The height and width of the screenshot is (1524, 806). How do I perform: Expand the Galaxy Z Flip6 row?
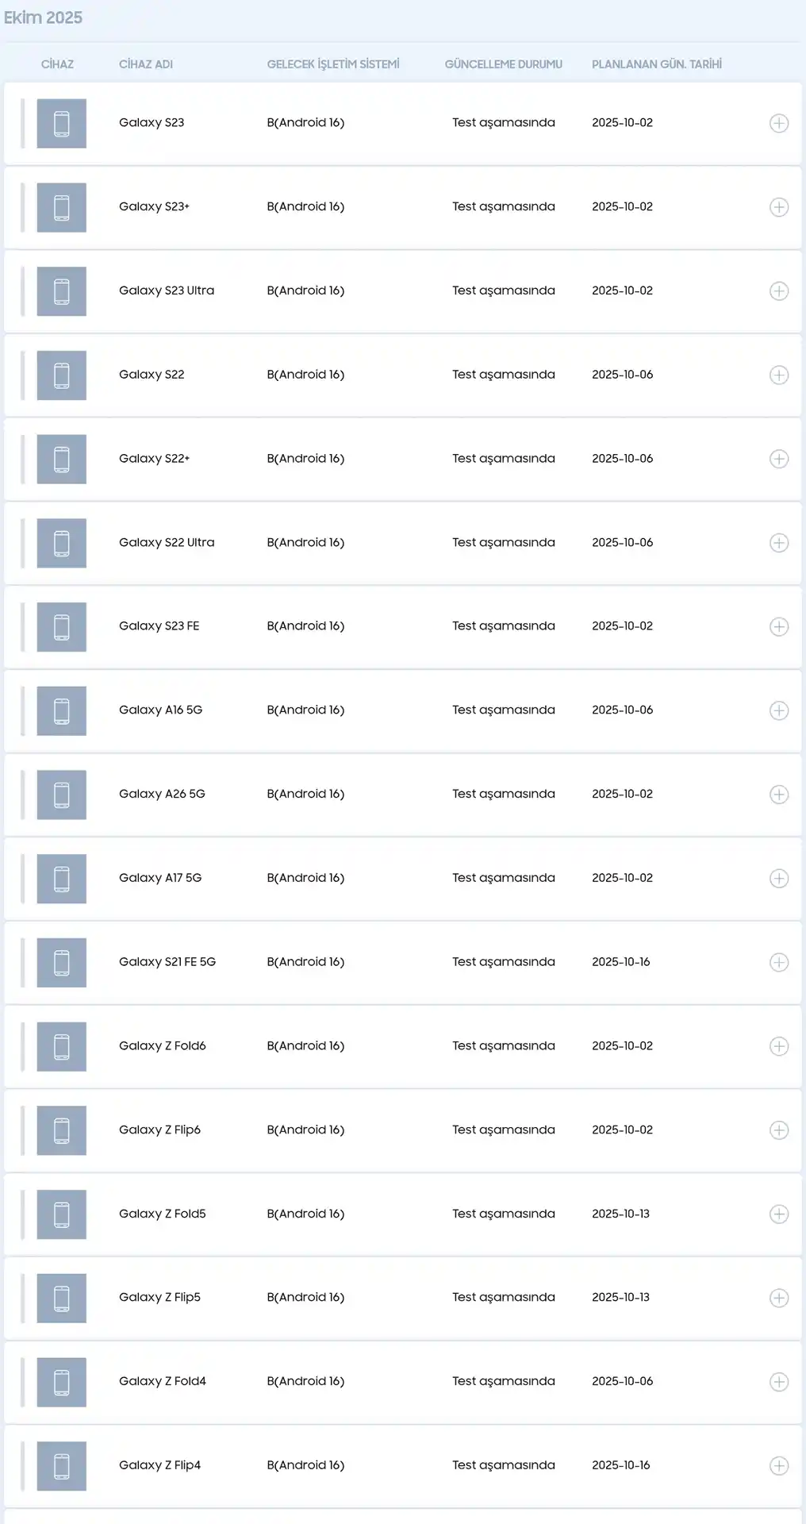779,1130
